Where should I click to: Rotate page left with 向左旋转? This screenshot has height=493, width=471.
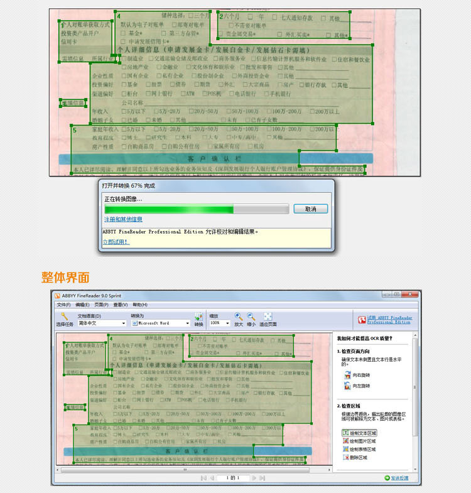point(357,386)
